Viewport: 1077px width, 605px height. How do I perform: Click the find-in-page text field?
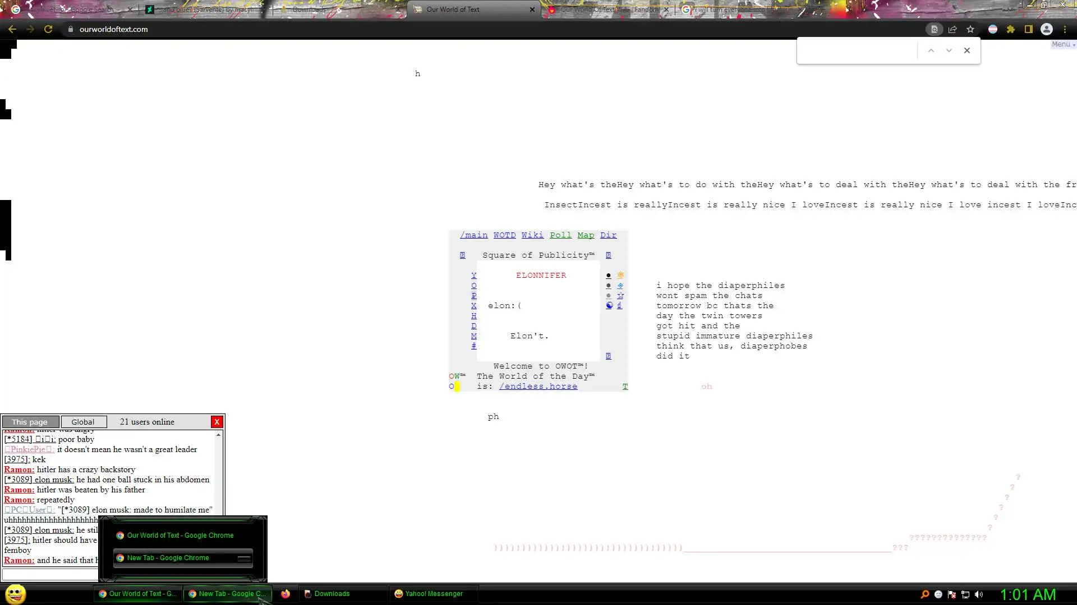857,50
